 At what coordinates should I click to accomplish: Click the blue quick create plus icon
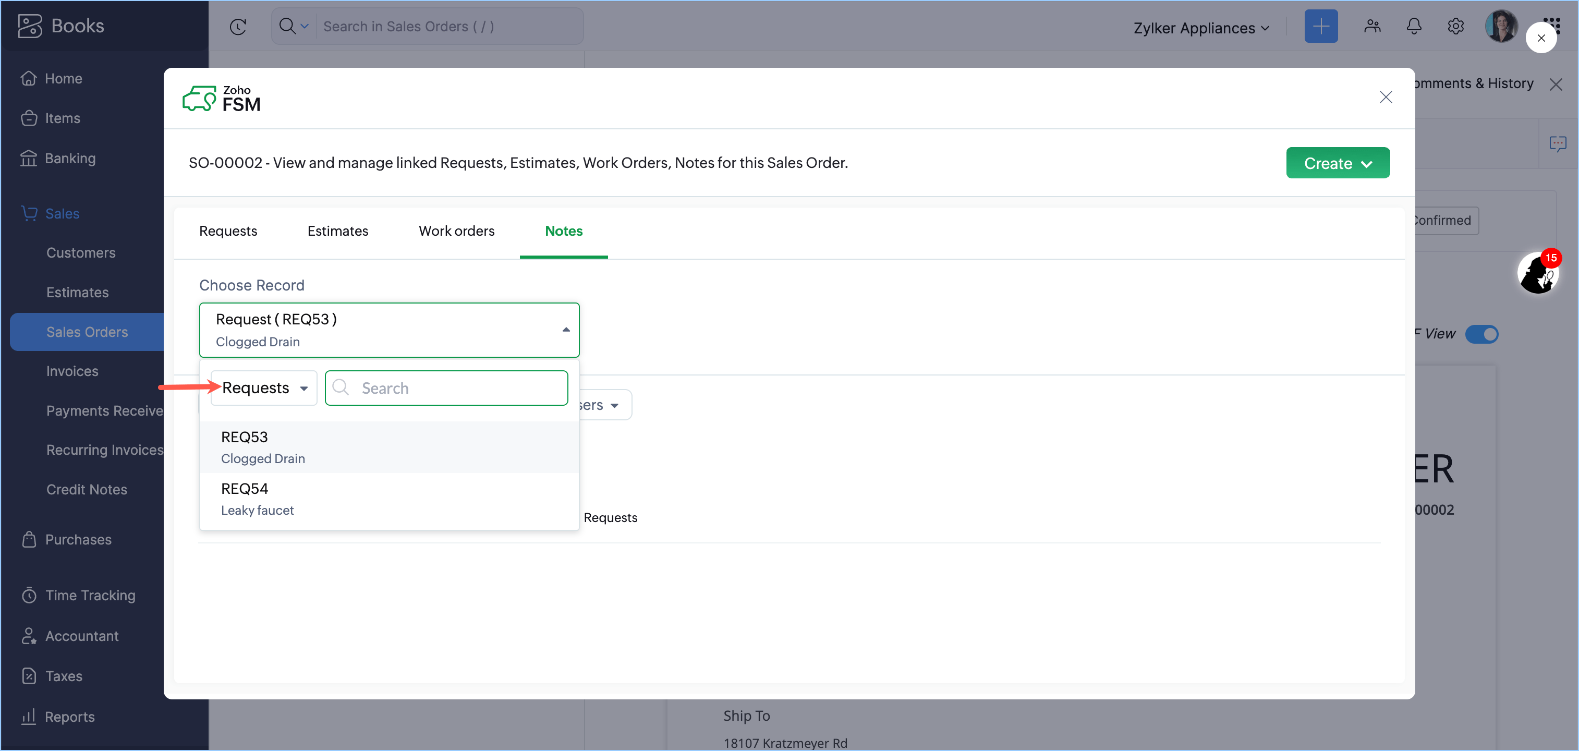click(x=1320, y=27)
